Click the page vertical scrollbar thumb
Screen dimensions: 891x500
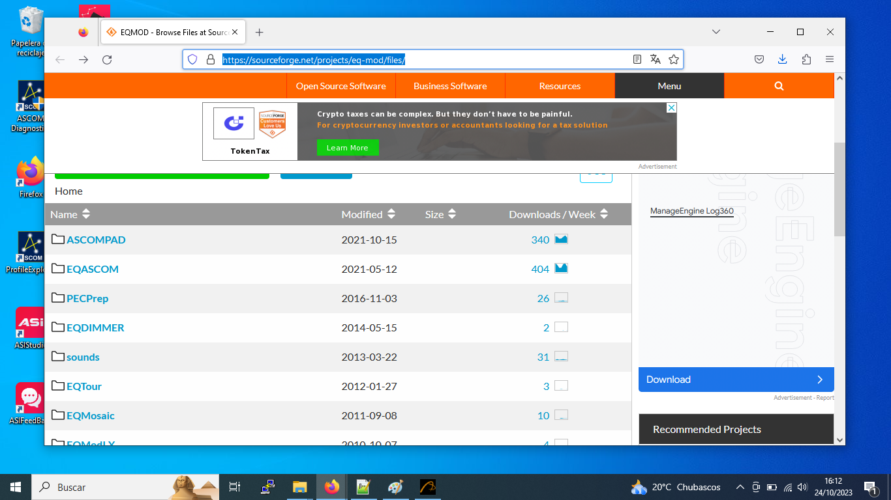pyautogui.click(x=839, y=189)
